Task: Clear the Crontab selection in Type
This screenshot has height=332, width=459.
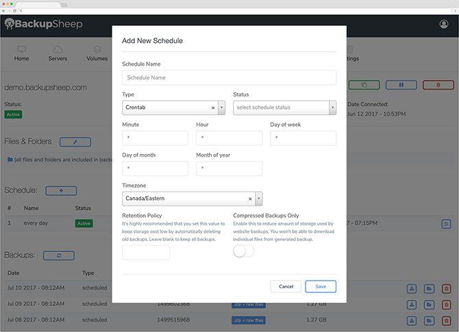Action: point(212,108)
